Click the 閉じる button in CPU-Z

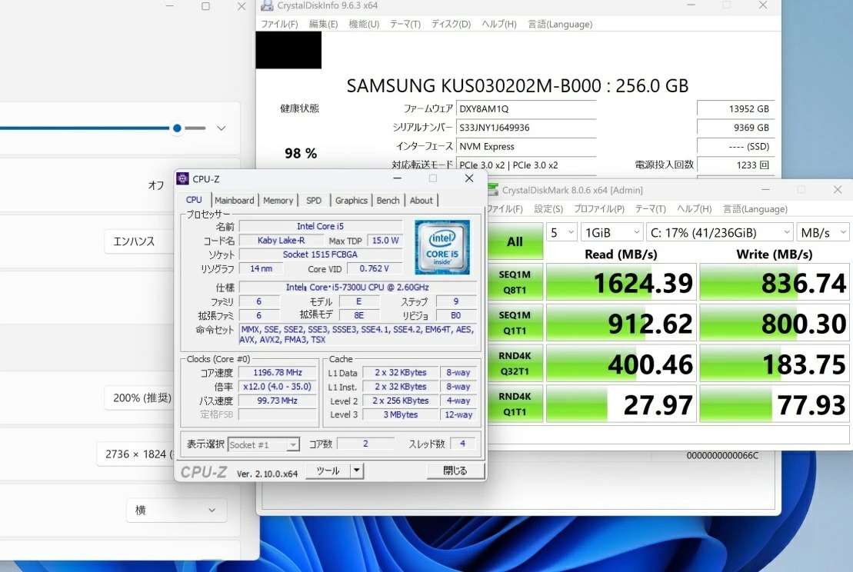coord(455,471)
